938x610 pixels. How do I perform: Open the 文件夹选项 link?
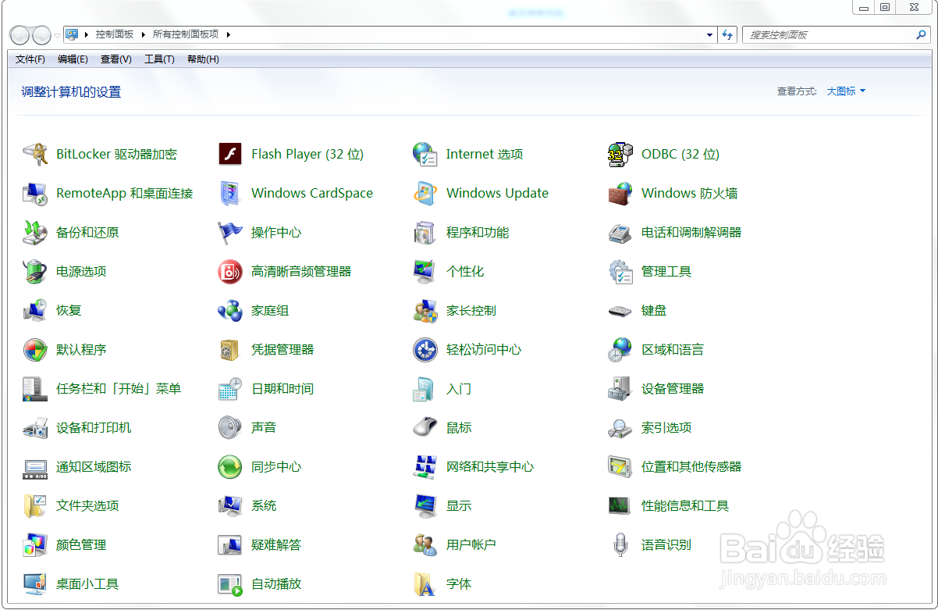coord(87,505)
